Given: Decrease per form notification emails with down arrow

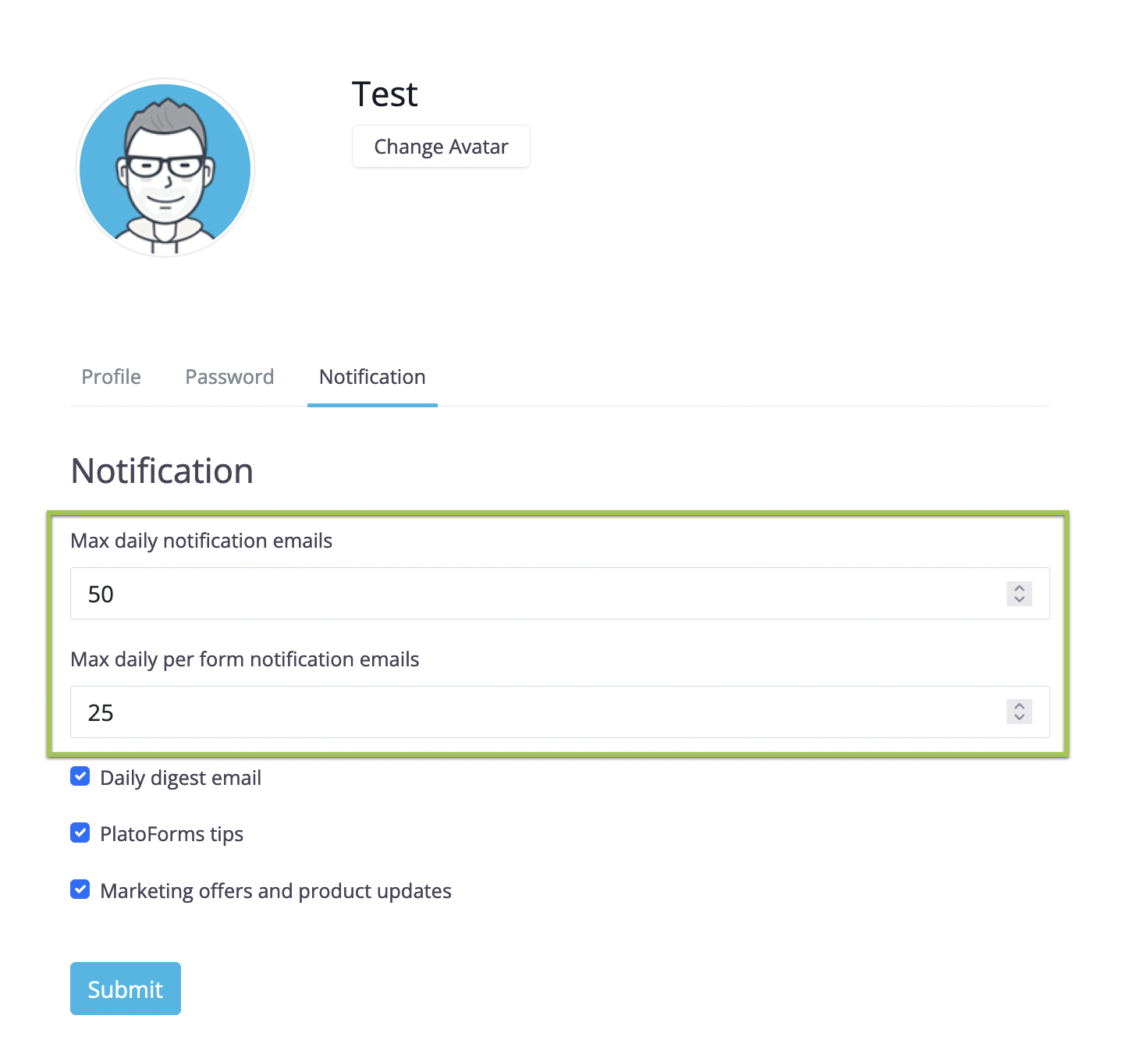Looking at the screenshot, I should [1019, 717].
